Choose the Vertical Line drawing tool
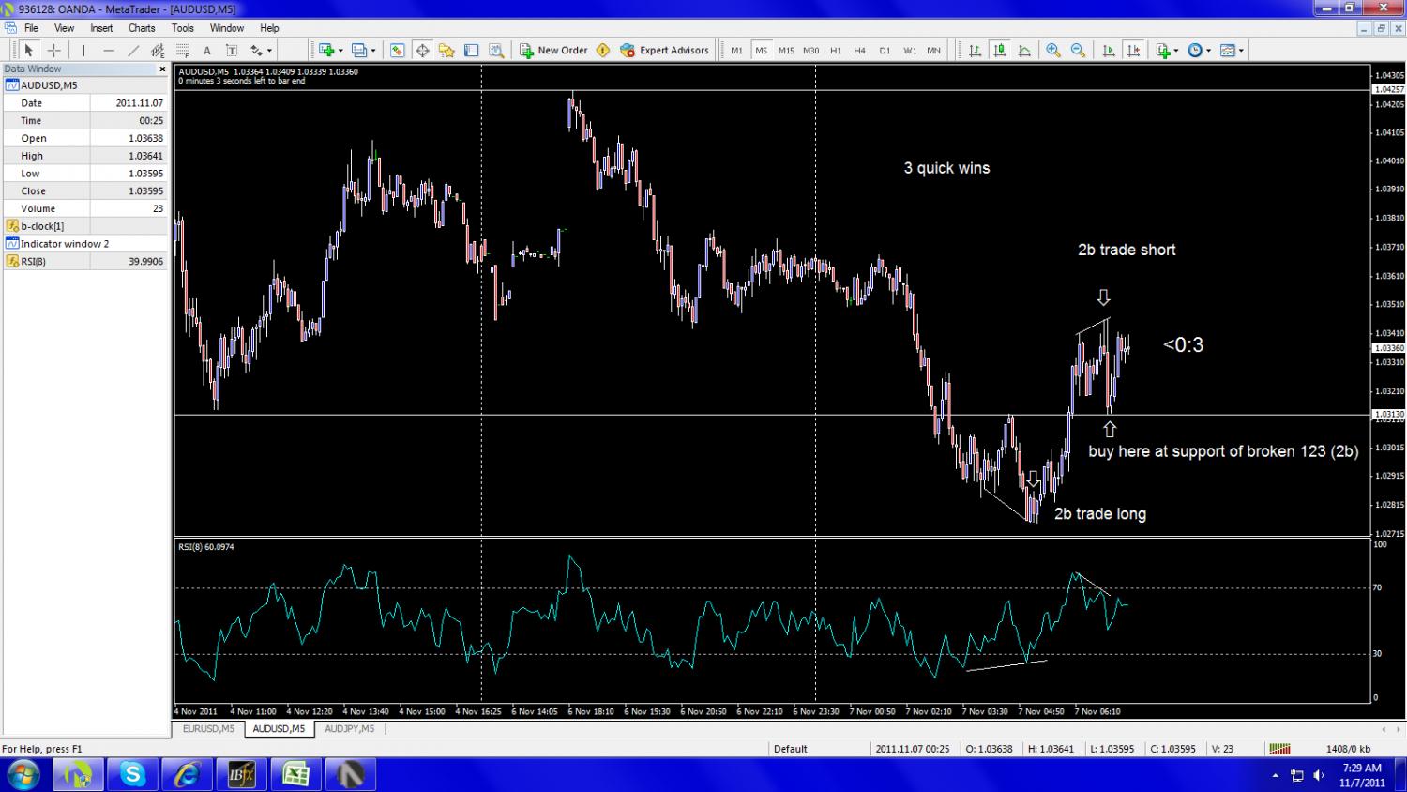Image resolution: width=1407 pixels, height=792 pixels. [x=83, y=50]
